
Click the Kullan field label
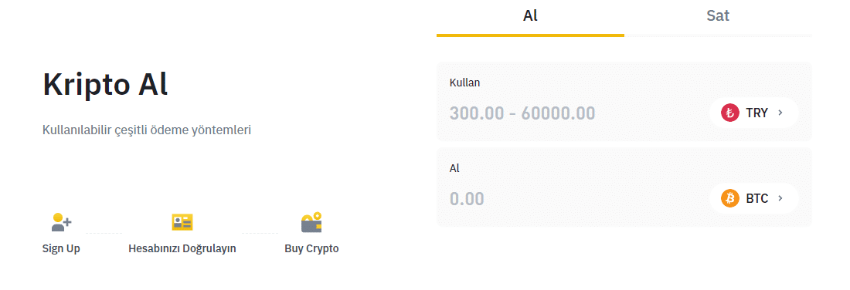[x=464, y=83]
